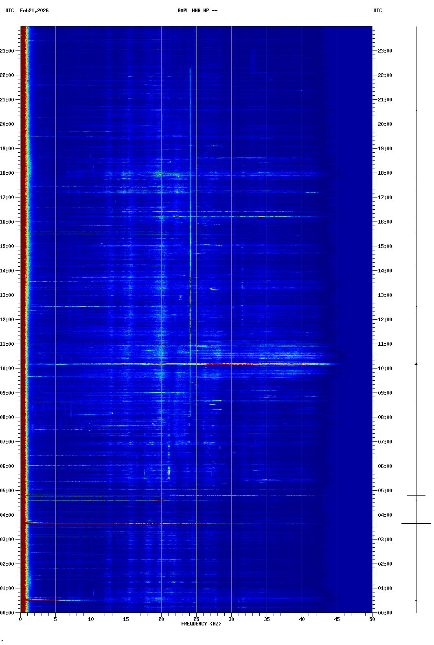Viewport: 434px width, 645px height.
Task: Click the 16:00 label on left time axis
Action: 7,222
